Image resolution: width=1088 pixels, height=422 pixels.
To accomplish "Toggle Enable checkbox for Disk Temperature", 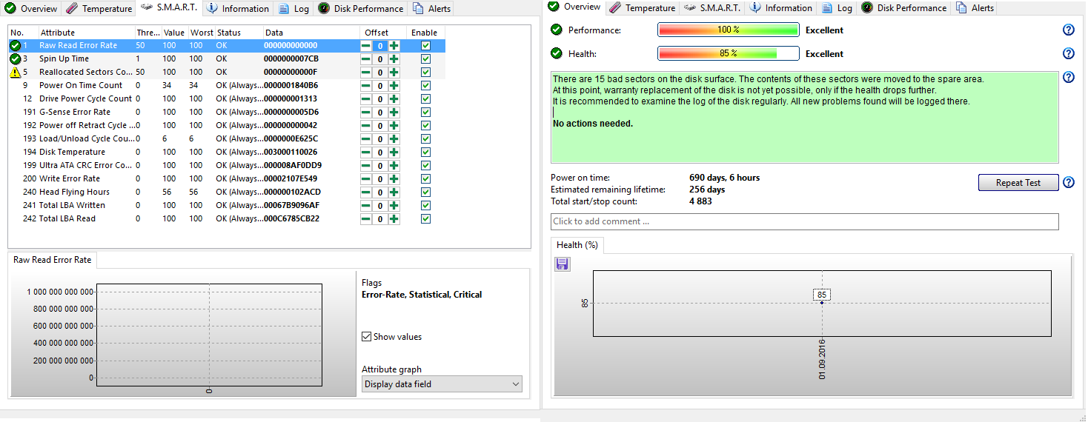I will tap(425, 153).
